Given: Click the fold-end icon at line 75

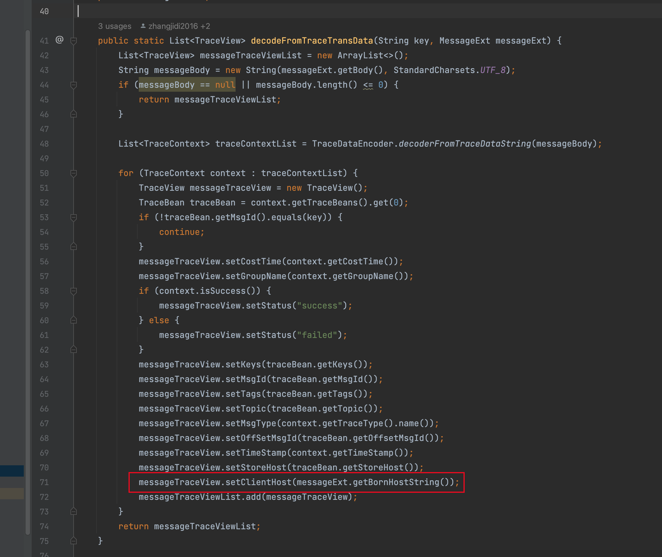Looking at the screenshot, I should pos(74,541).
